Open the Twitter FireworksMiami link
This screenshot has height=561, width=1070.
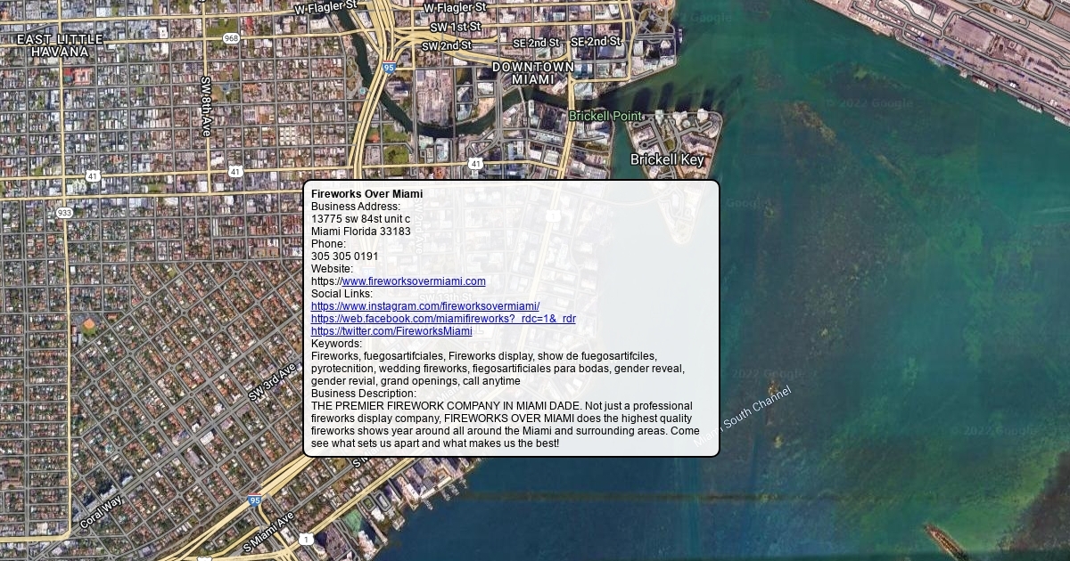391,331
